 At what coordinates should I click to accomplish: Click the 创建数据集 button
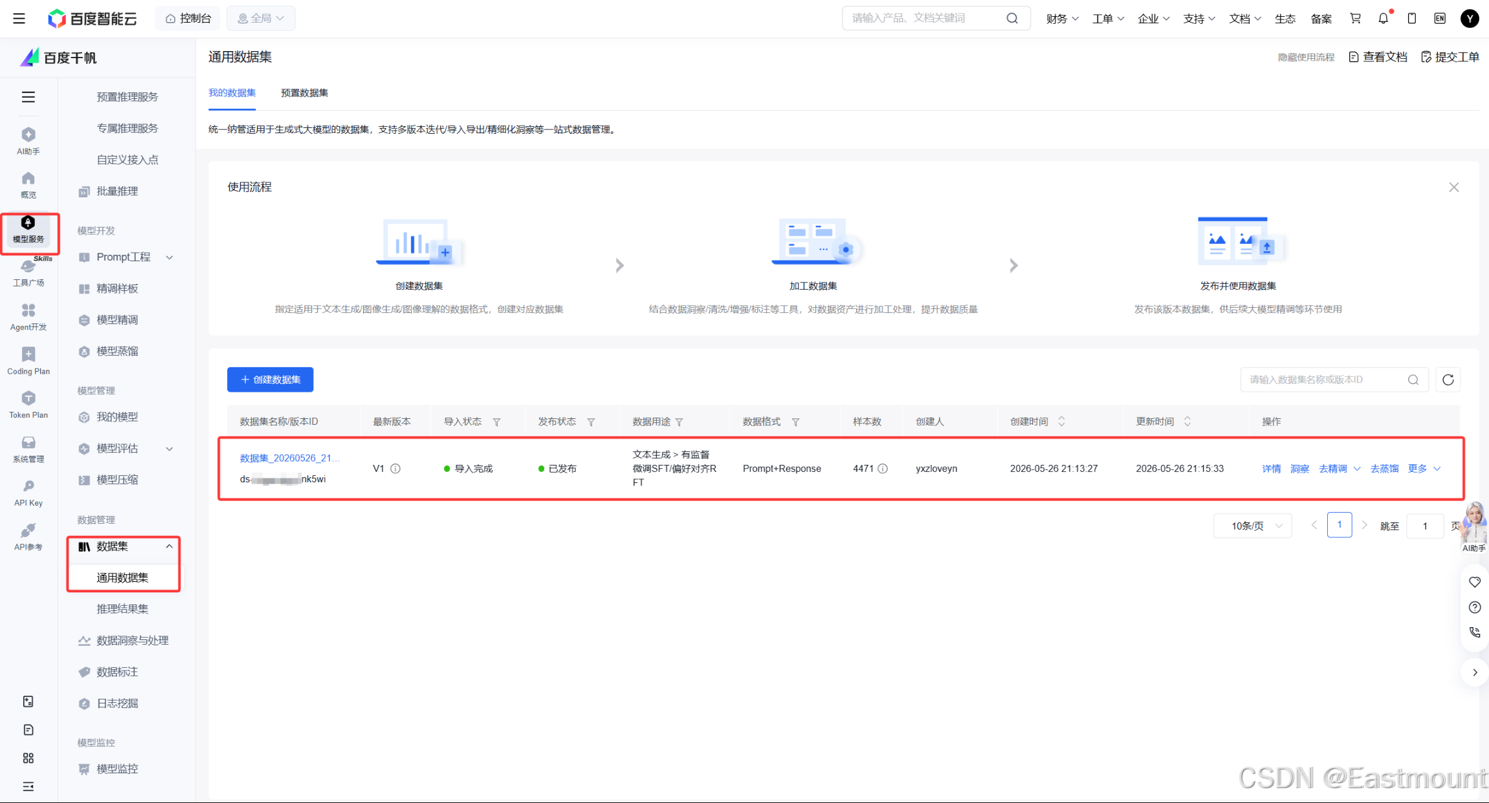click(x=270, y=380)
